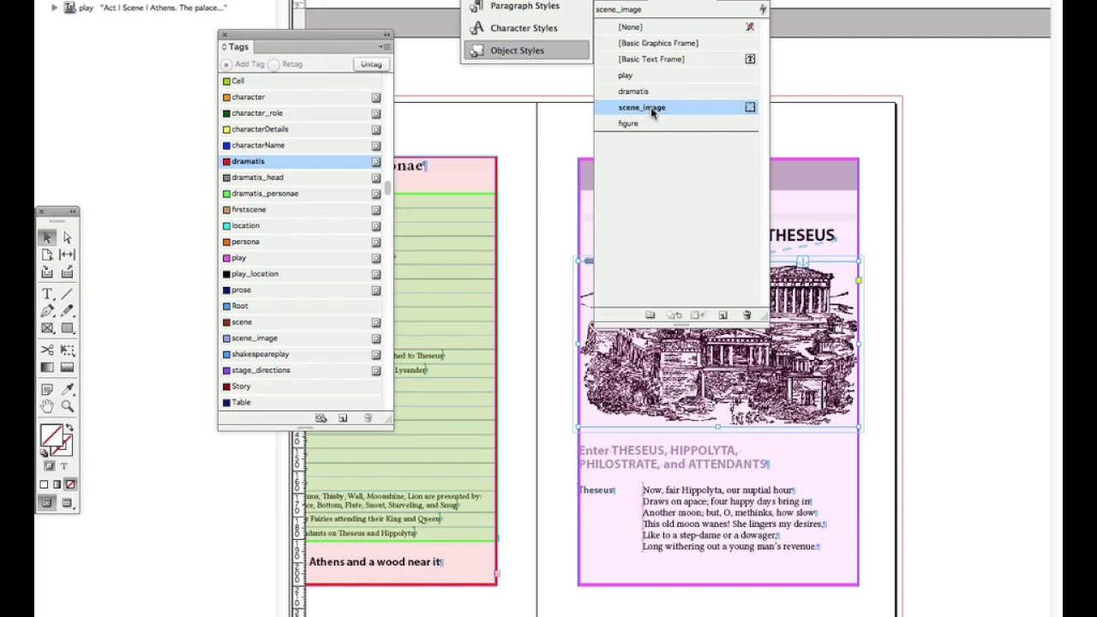This screenshot has width=1097, height=617.
Task: Open the Paragraph Styles panel
Action: pos(525,6)
